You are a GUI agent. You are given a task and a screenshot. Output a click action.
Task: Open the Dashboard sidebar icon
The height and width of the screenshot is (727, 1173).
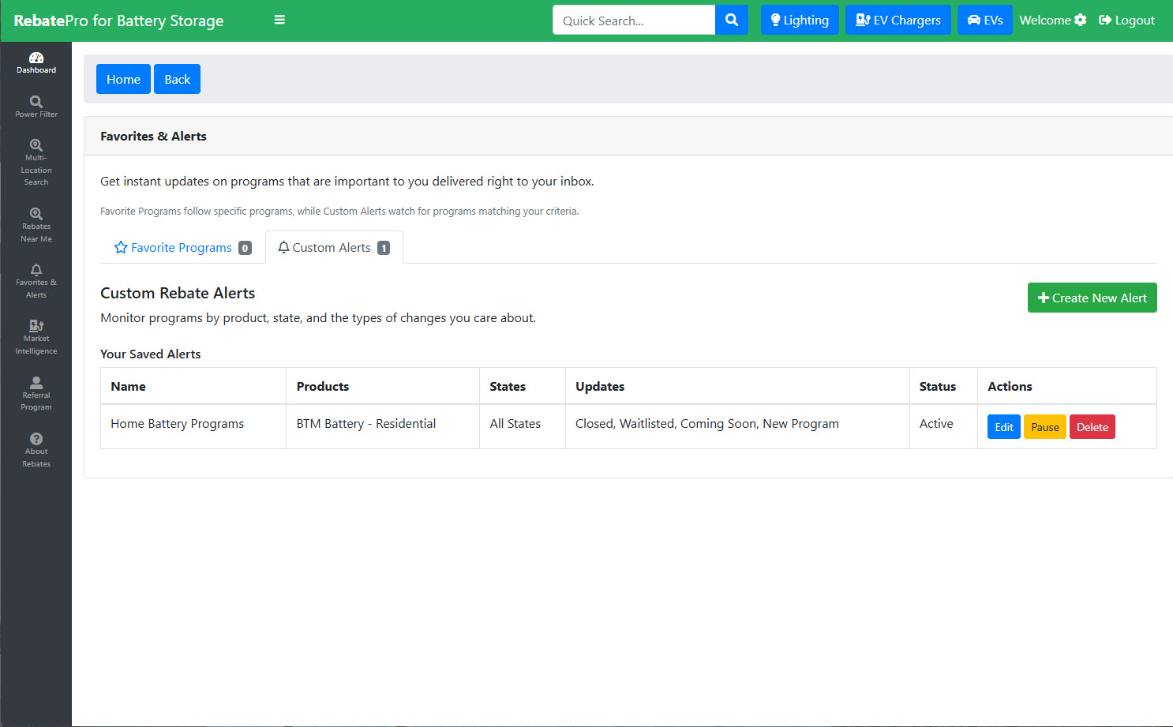click(x=36, y=63)
